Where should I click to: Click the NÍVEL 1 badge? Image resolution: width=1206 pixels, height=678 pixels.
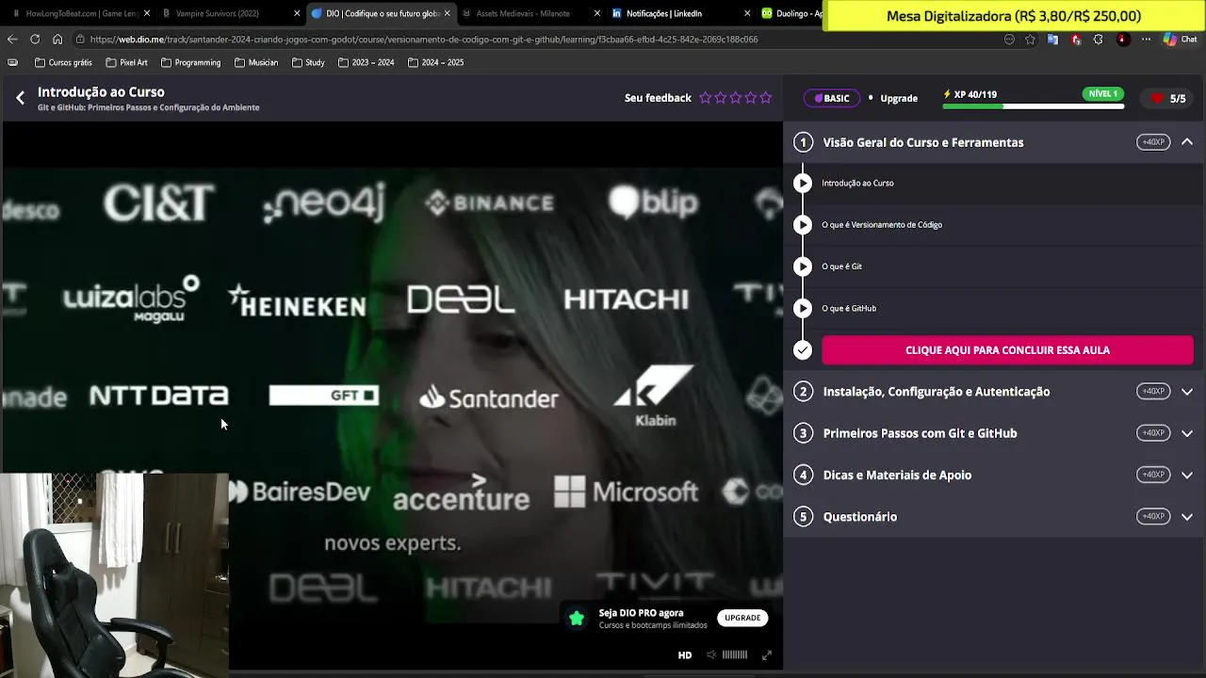(1102, 94)
